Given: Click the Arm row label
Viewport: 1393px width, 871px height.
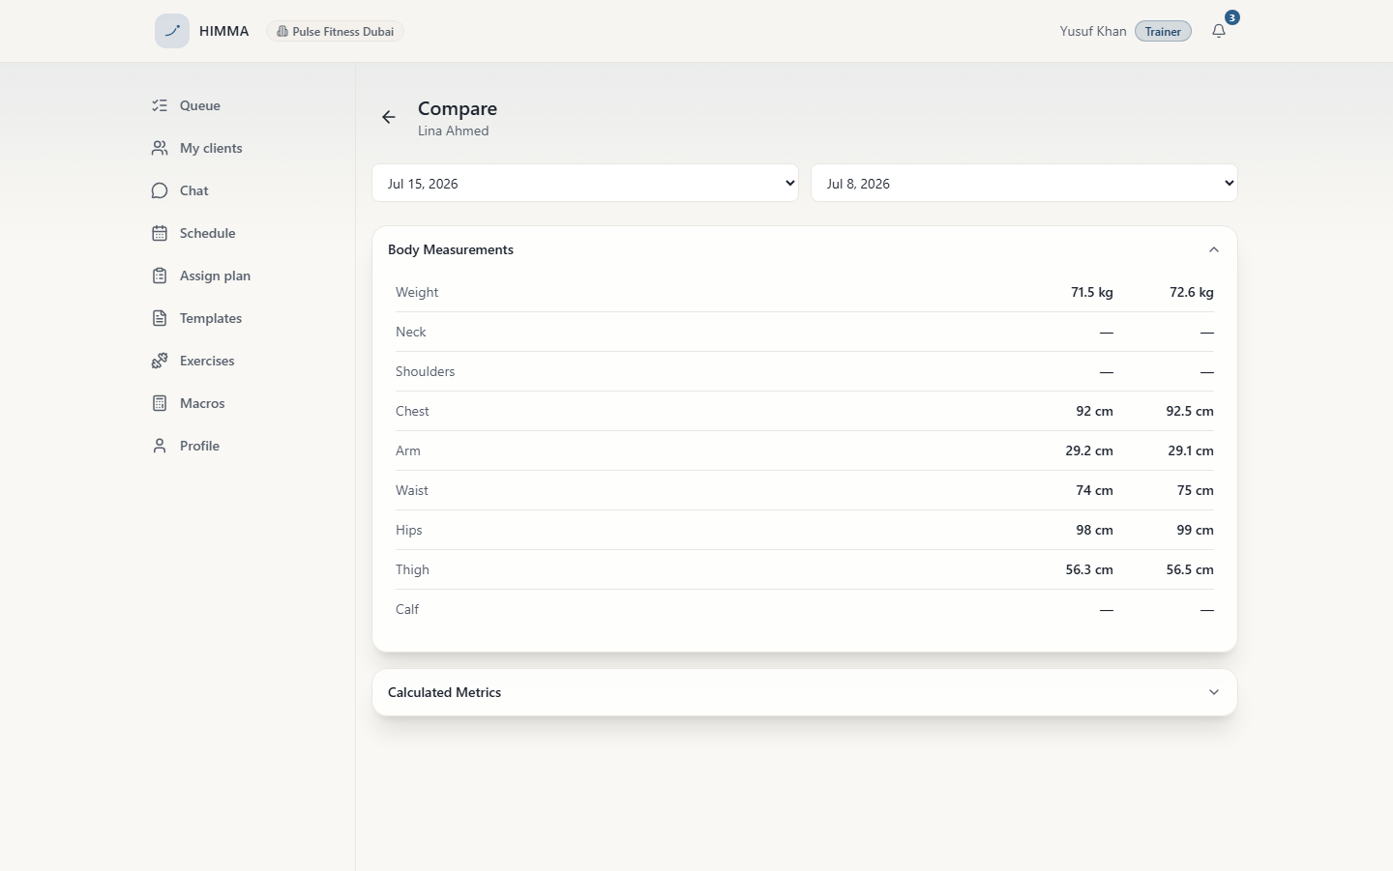Looking at the screenshot, I should [x=408, y=450].
